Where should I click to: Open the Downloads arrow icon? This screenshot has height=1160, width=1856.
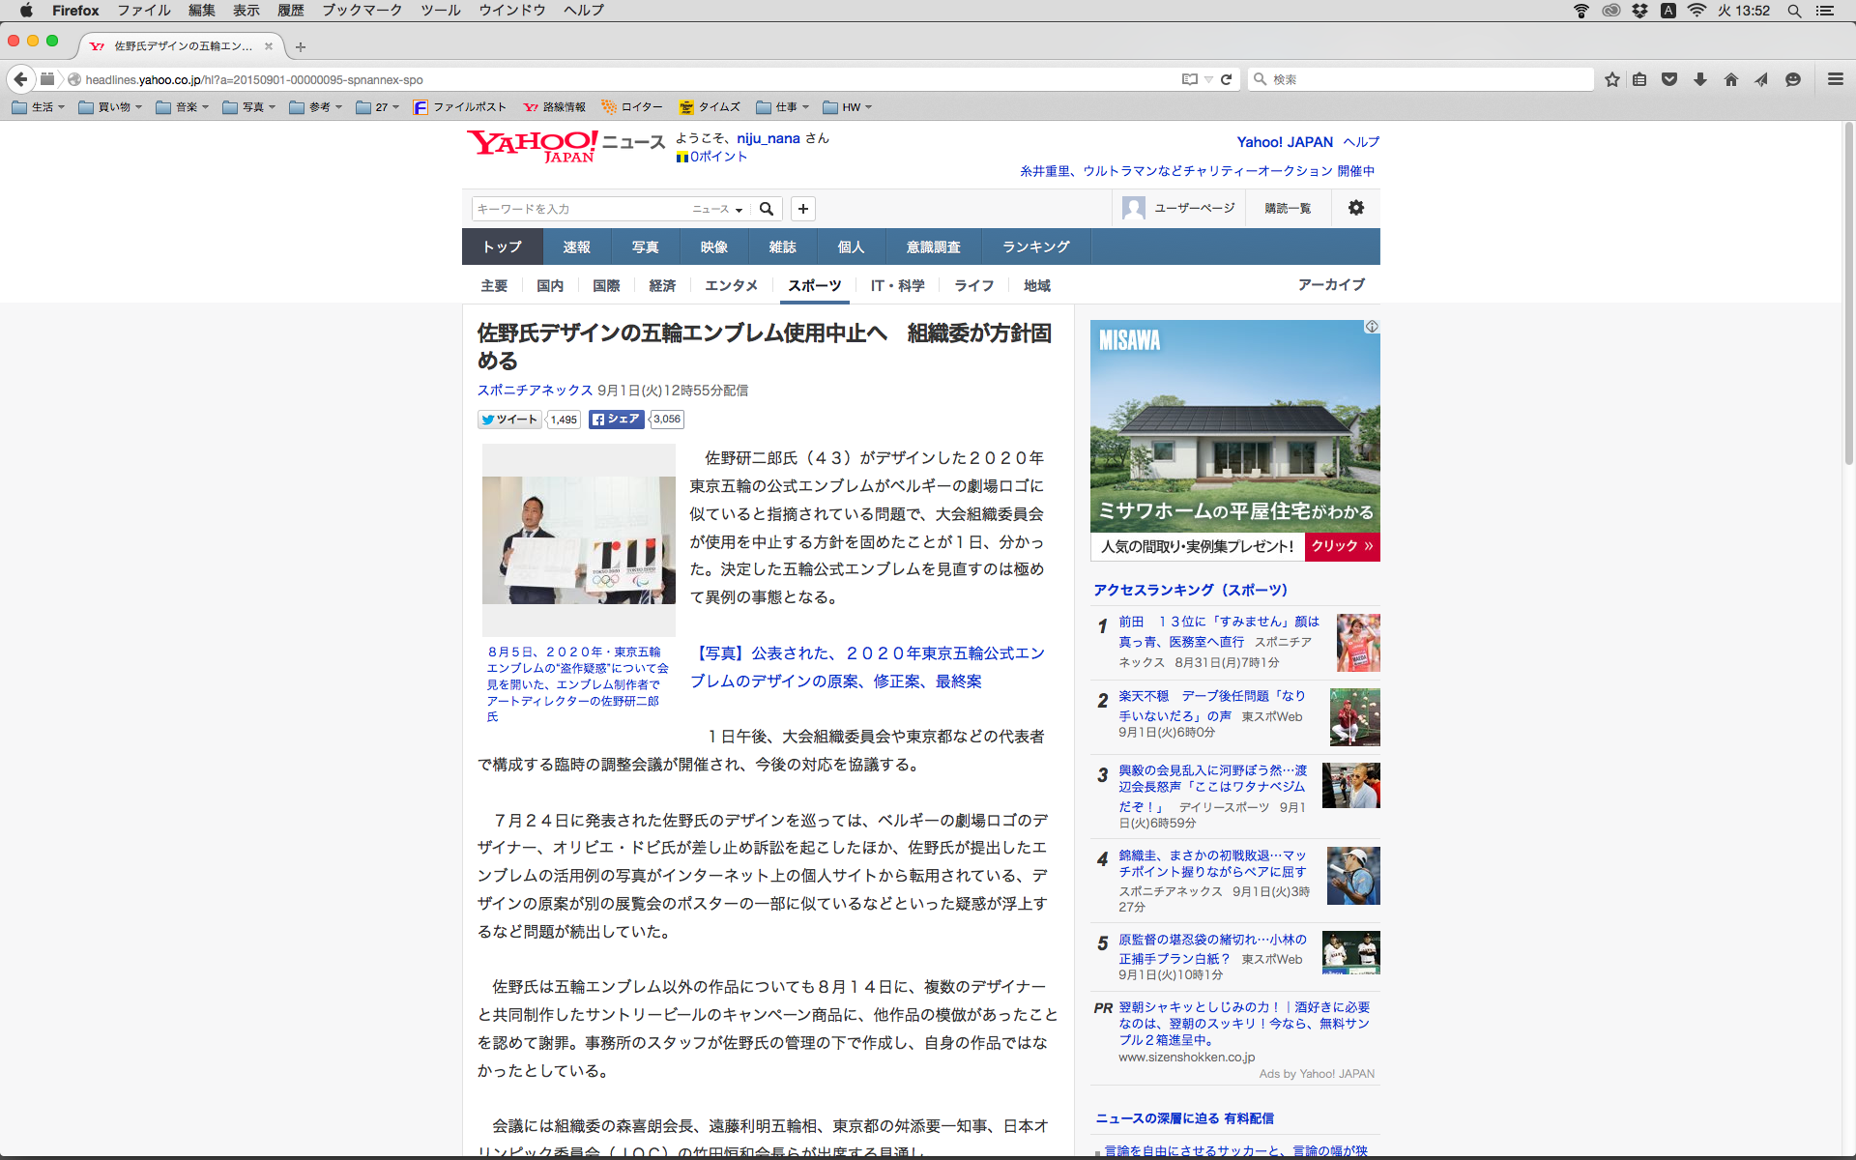pos(1699,79)
